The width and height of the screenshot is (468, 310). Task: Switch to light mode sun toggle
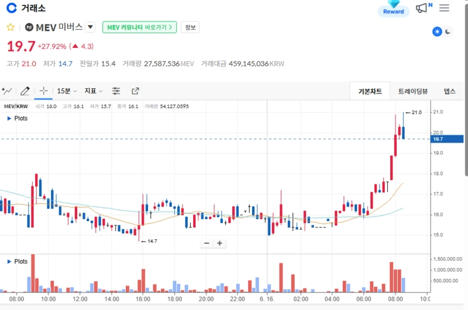[436, 32]
